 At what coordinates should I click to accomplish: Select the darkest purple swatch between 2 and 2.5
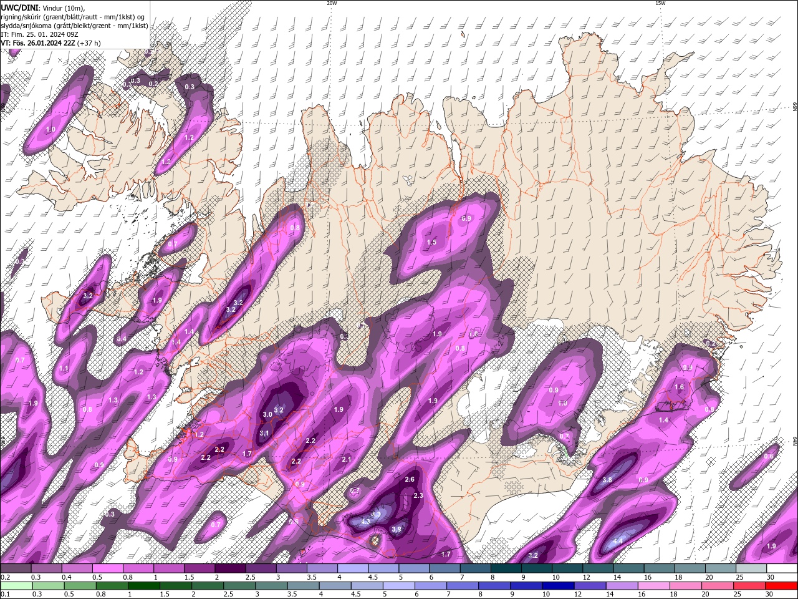pyautogui.click(x=230, y=568)
